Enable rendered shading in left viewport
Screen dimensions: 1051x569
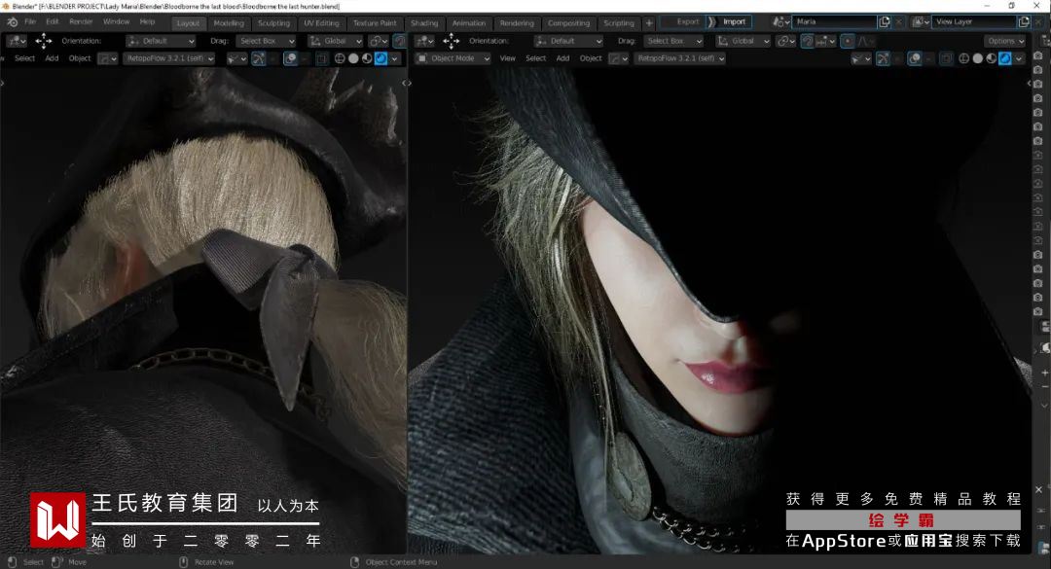(x=381, y=58)
